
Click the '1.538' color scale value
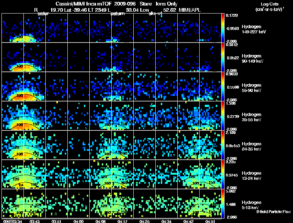tap(231, 103)
